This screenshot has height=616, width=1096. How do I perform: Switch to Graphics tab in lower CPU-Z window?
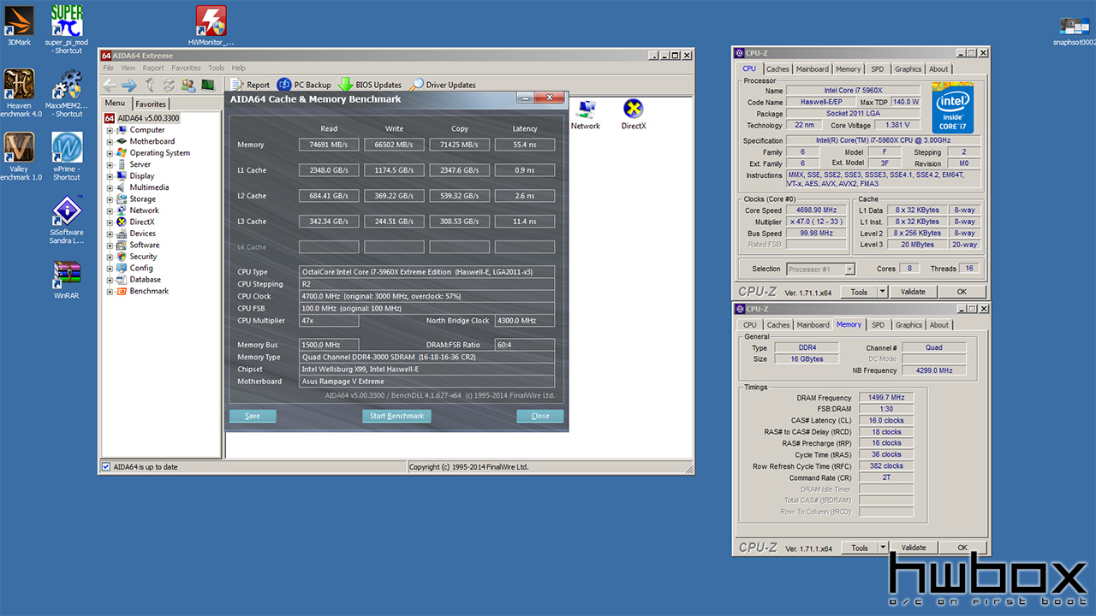pos(908,325)
